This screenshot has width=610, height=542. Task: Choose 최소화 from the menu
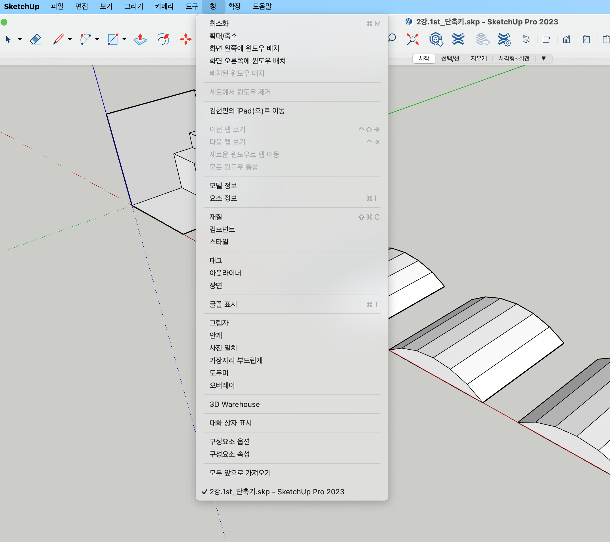292,23
